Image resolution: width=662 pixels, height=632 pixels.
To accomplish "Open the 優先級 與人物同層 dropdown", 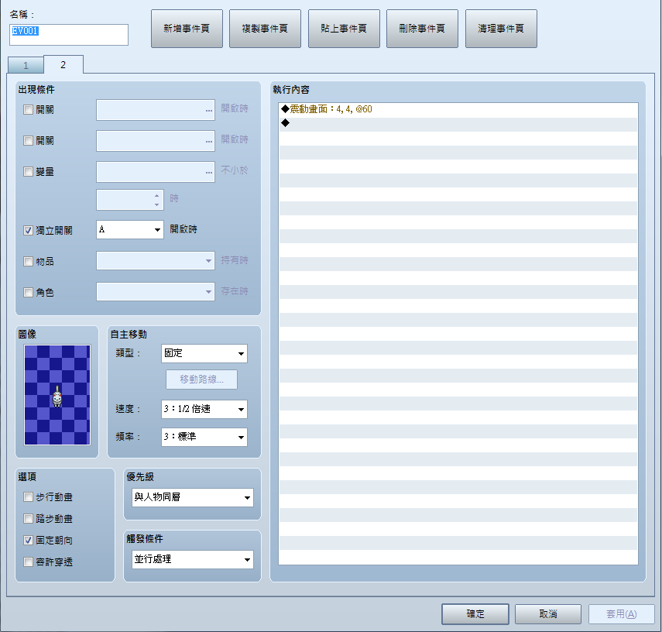I will (x=193, y=498).
